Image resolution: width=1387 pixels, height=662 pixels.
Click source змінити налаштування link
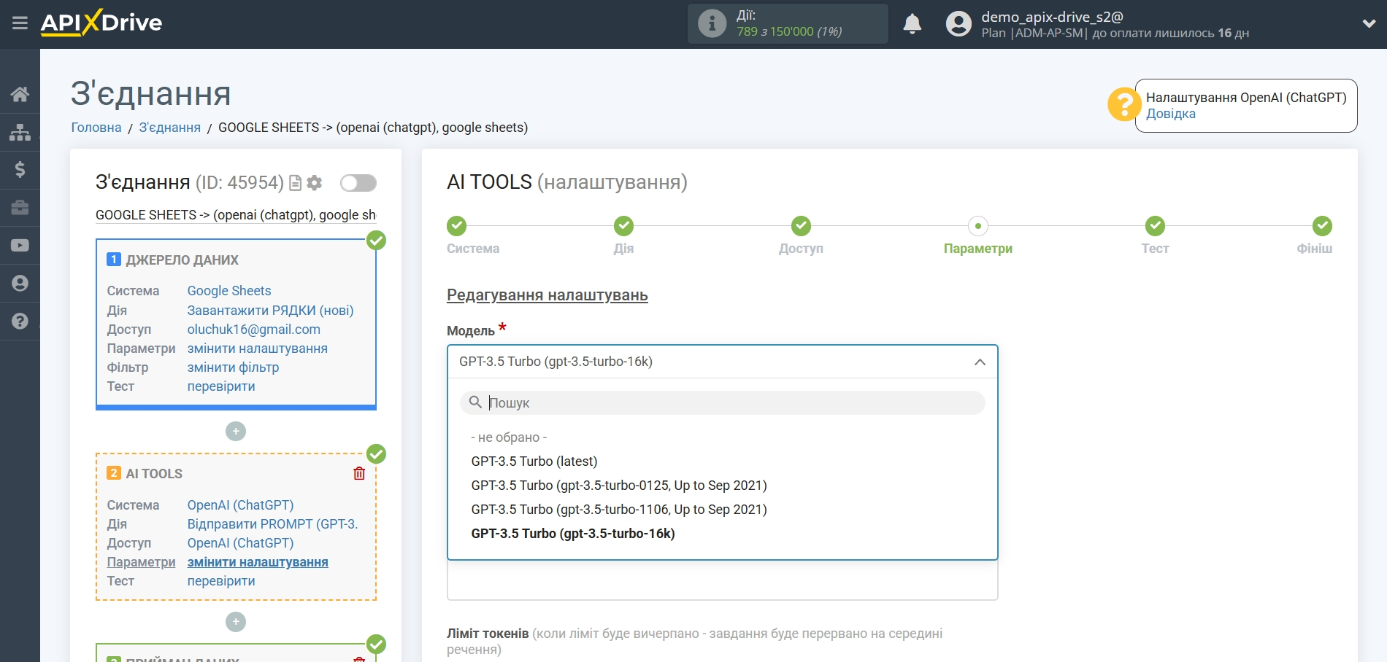(x=258, y=348)
